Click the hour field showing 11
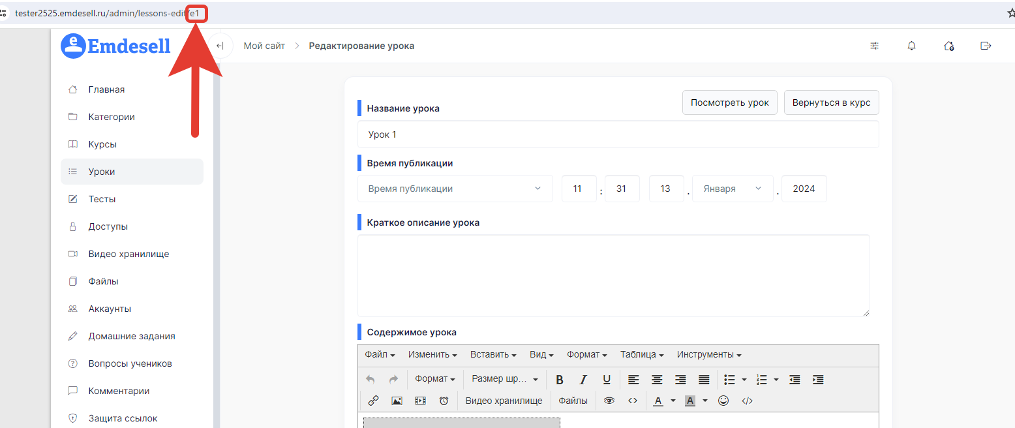 tap(579, 189)
